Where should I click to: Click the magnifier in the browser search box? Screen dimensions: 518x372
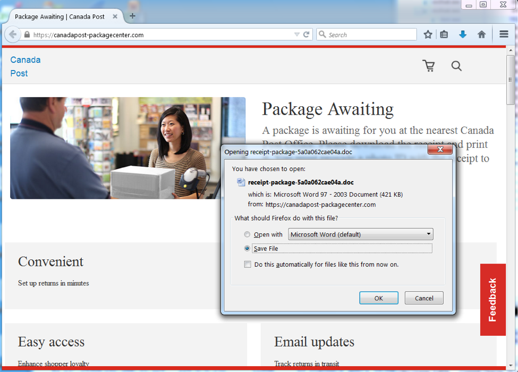point(322,34)
